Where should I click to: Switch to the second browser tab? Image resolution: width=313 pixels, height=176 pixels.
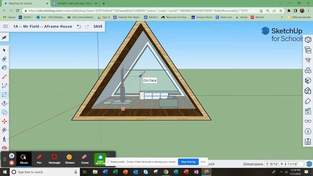(x=75, y=3)
